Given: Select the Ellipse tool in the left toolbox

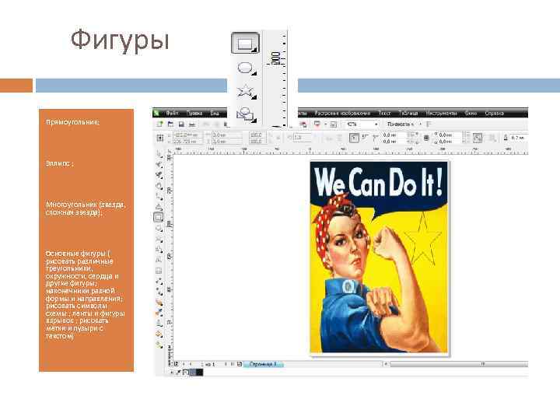Looking at the screenshot, I should (159, 228).
